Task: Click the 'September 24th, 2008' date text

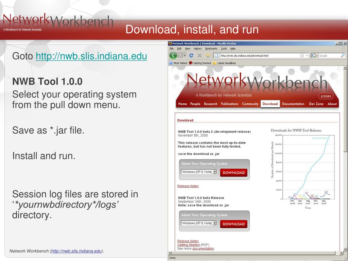Action: 194,202
